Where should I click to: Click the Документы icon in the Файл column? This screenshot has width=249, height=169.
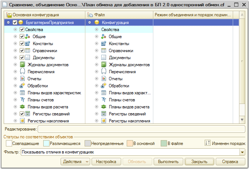[x=103, y=58]
